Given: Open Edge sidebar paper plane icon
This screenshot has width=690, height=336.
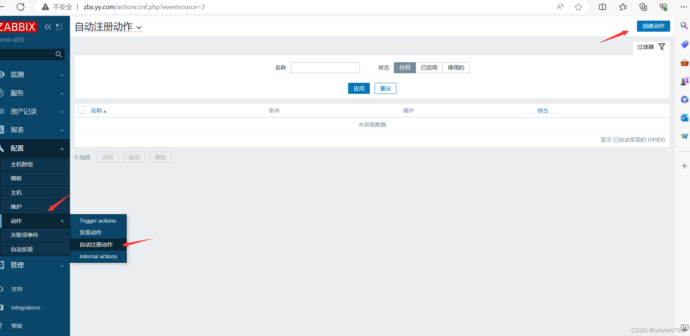Looking at the screenshot, I should pos(684,136).
